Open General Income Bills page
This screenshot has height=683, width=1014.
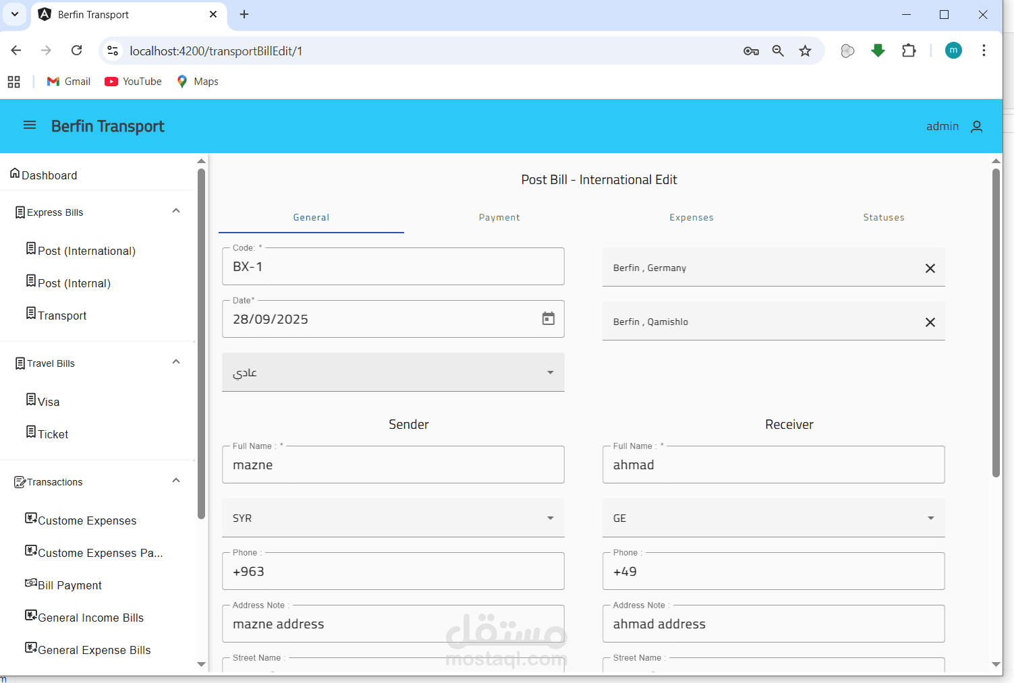85,617
